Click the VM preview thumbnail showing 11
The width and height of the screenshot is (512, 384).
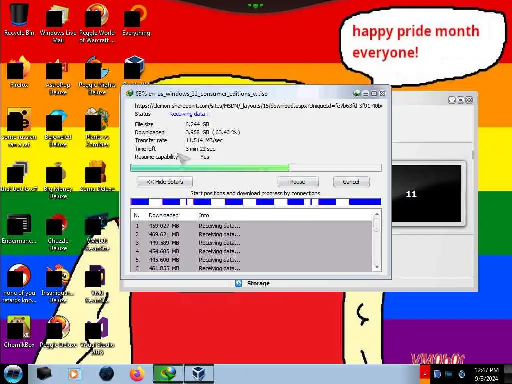click(x=427, y=193)
